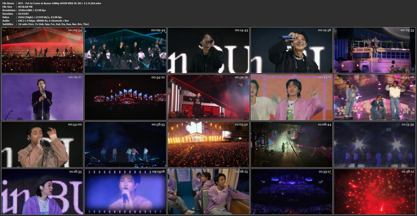Open the thumbnail timestamped 00:04:54
Image resolution: width=417 pixels, height=216 pixels.
[x=42, y=50]
